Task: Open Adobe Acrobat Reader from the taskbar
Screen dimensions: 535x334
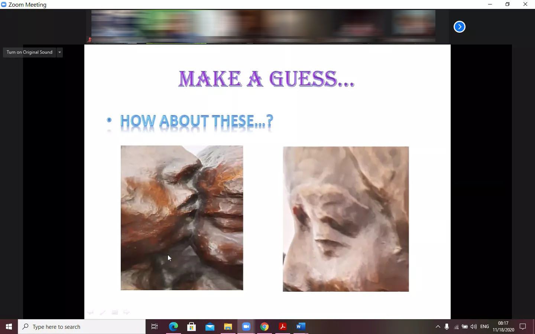Action: point(282,327)
